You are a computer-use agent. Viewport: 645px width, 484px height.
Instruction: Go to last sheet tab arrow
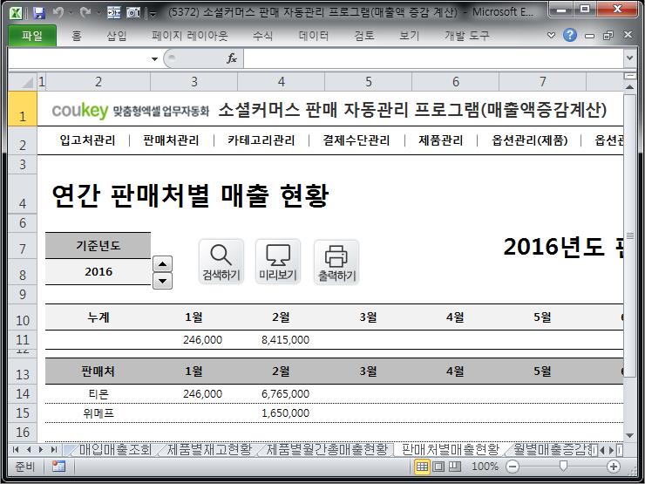tap(53, 449)
